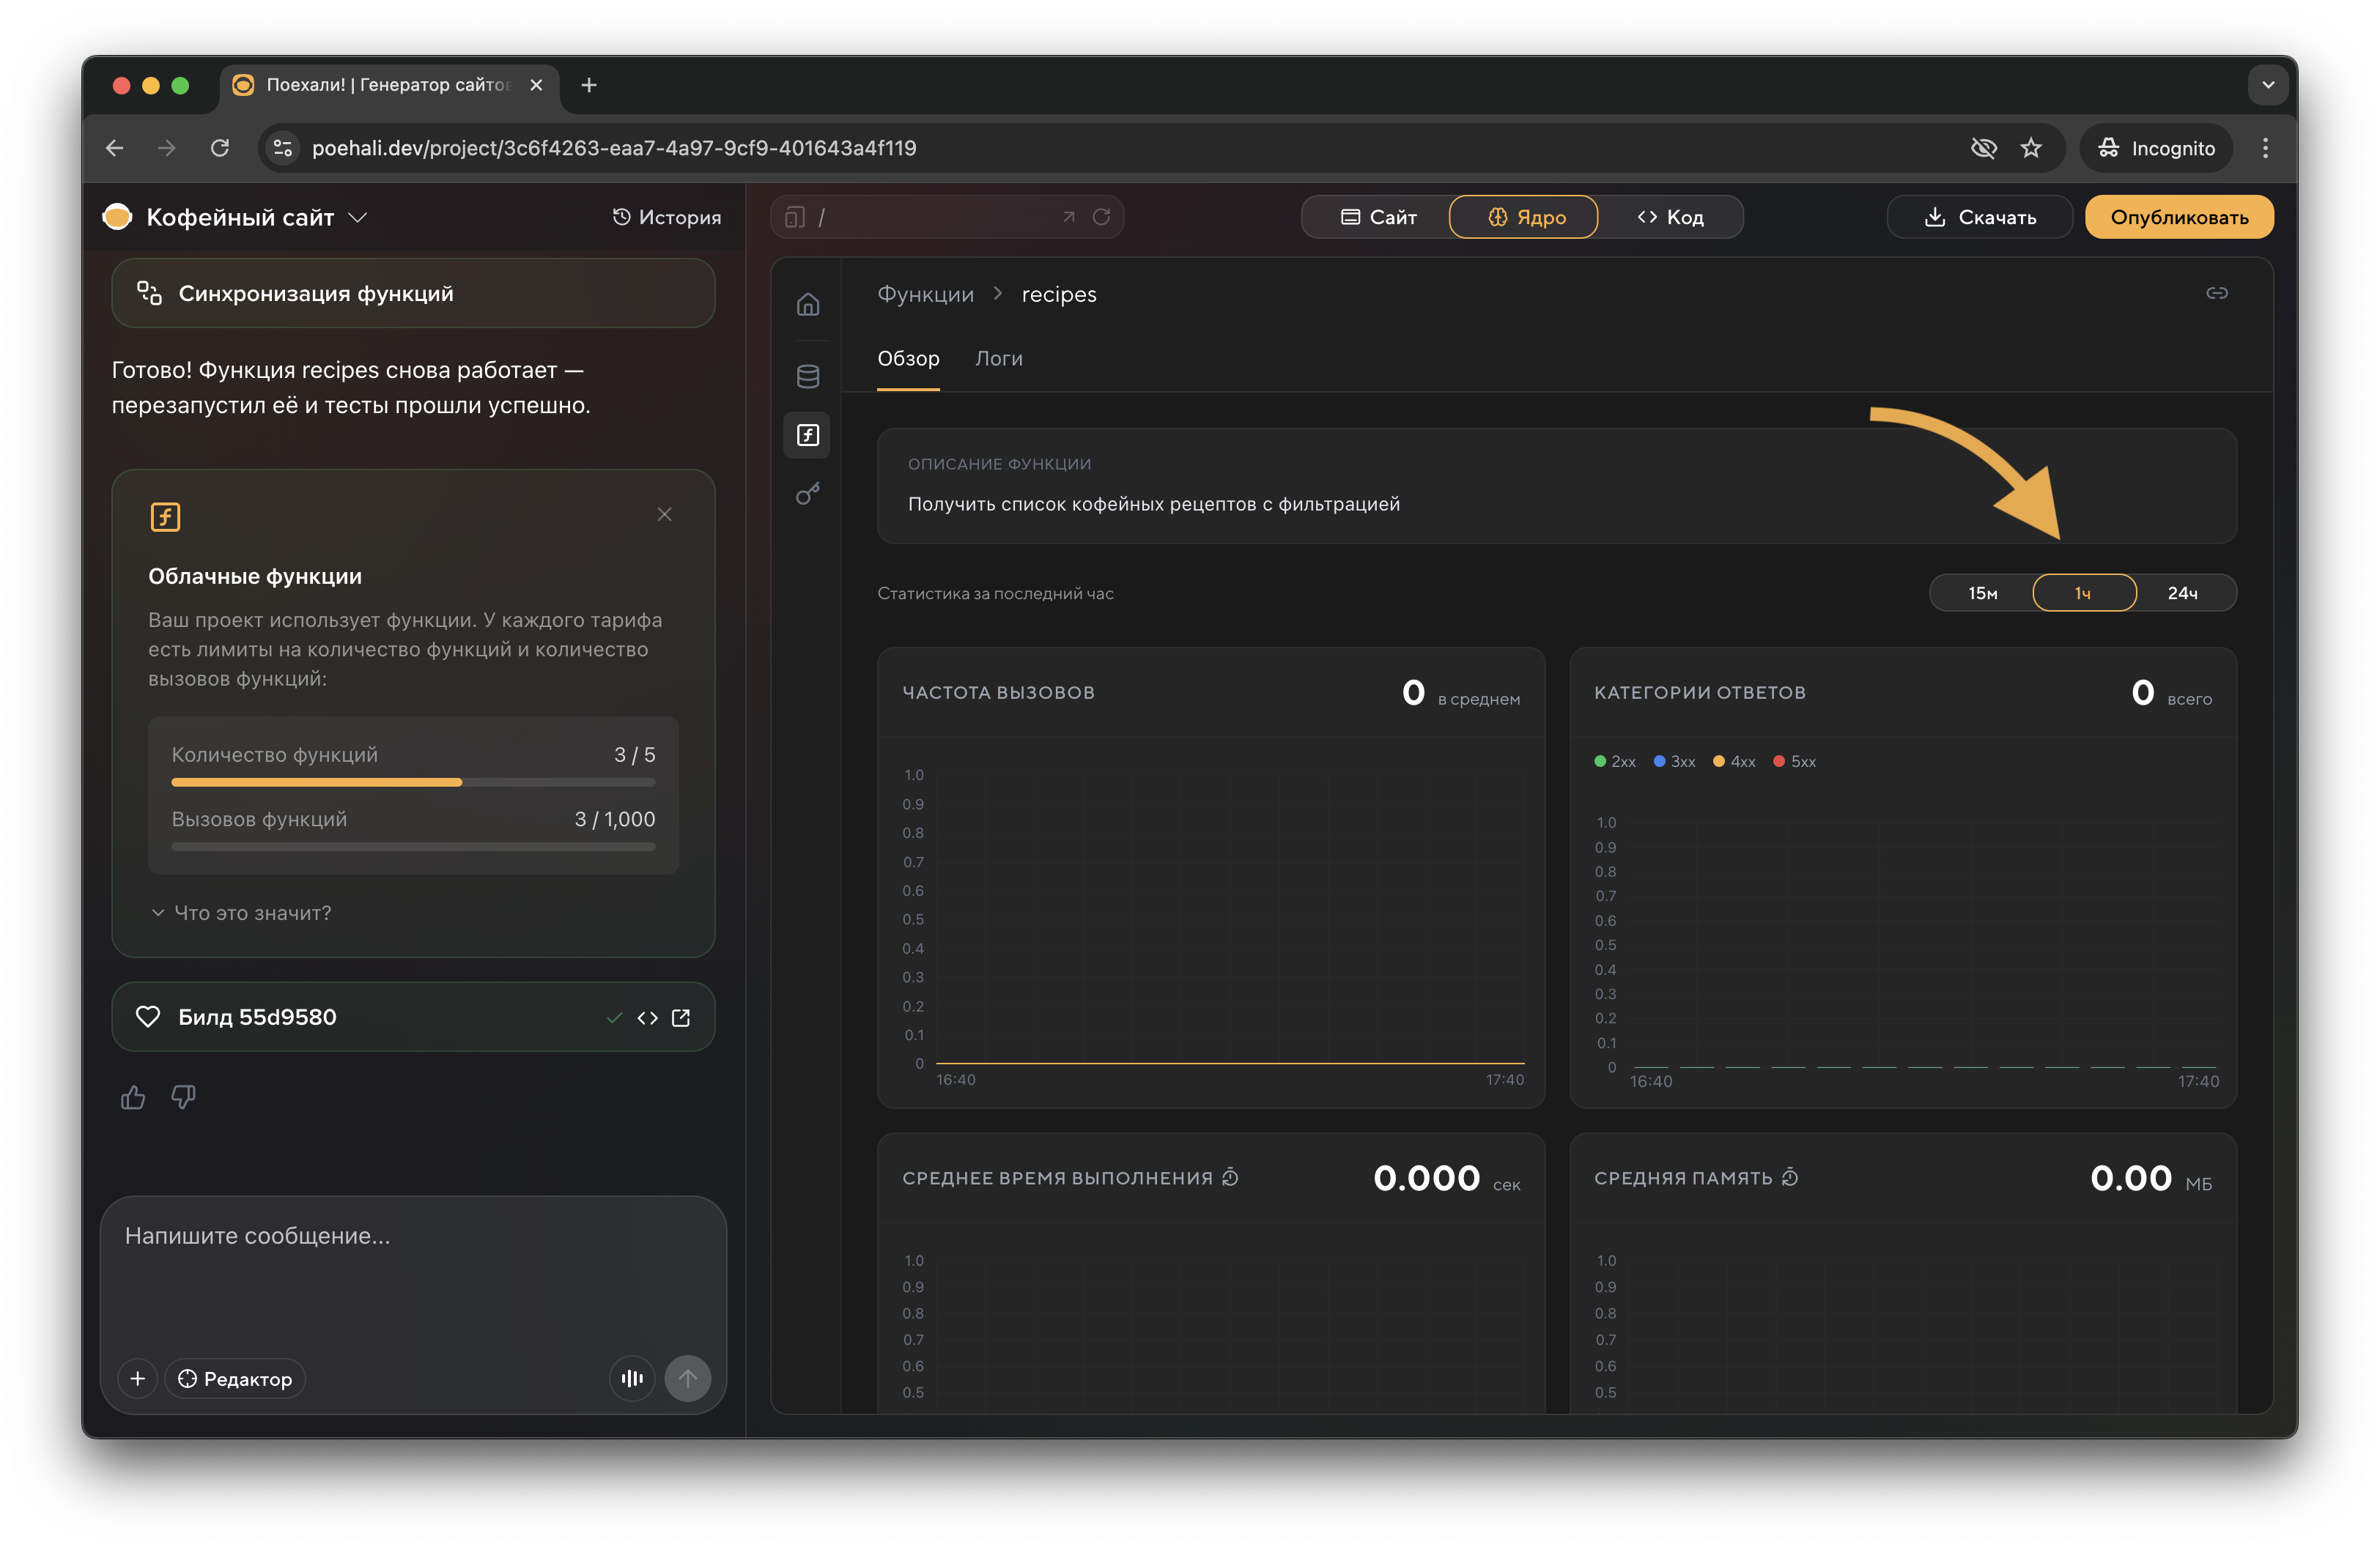Viewport: 2380px width, 1547px height.
Task: Click the Скачать button
Action: point(1979,217)
